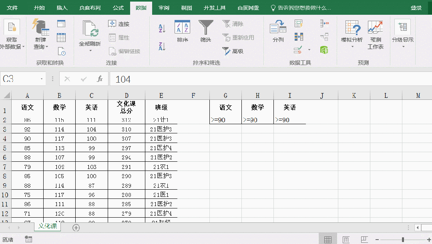Switch to Page Layout view
432x244 pixels.
tap(346, 240)
